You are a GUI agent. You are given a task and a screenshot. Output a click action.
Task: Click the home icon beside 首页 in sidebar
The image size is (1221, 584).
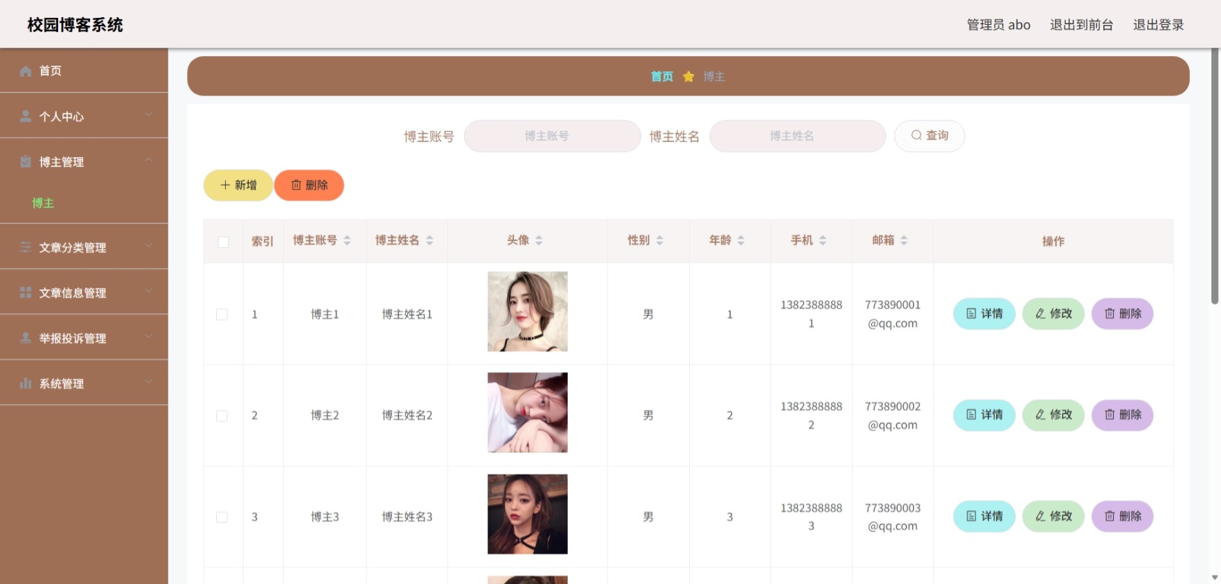(26, 71)
